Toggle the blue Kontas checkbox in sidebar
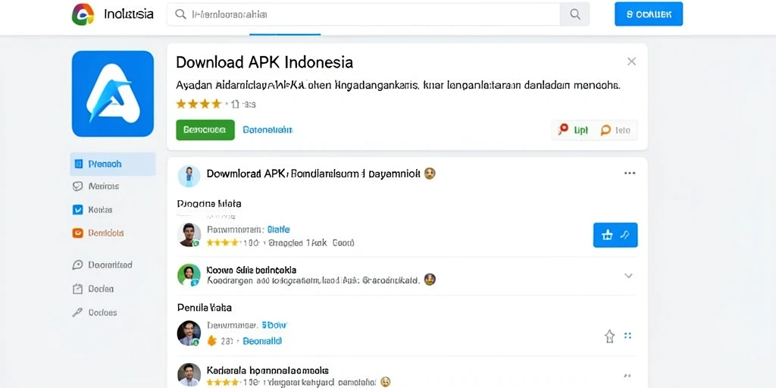Screen dimensions: 776x388 click(x=78, y=210)
